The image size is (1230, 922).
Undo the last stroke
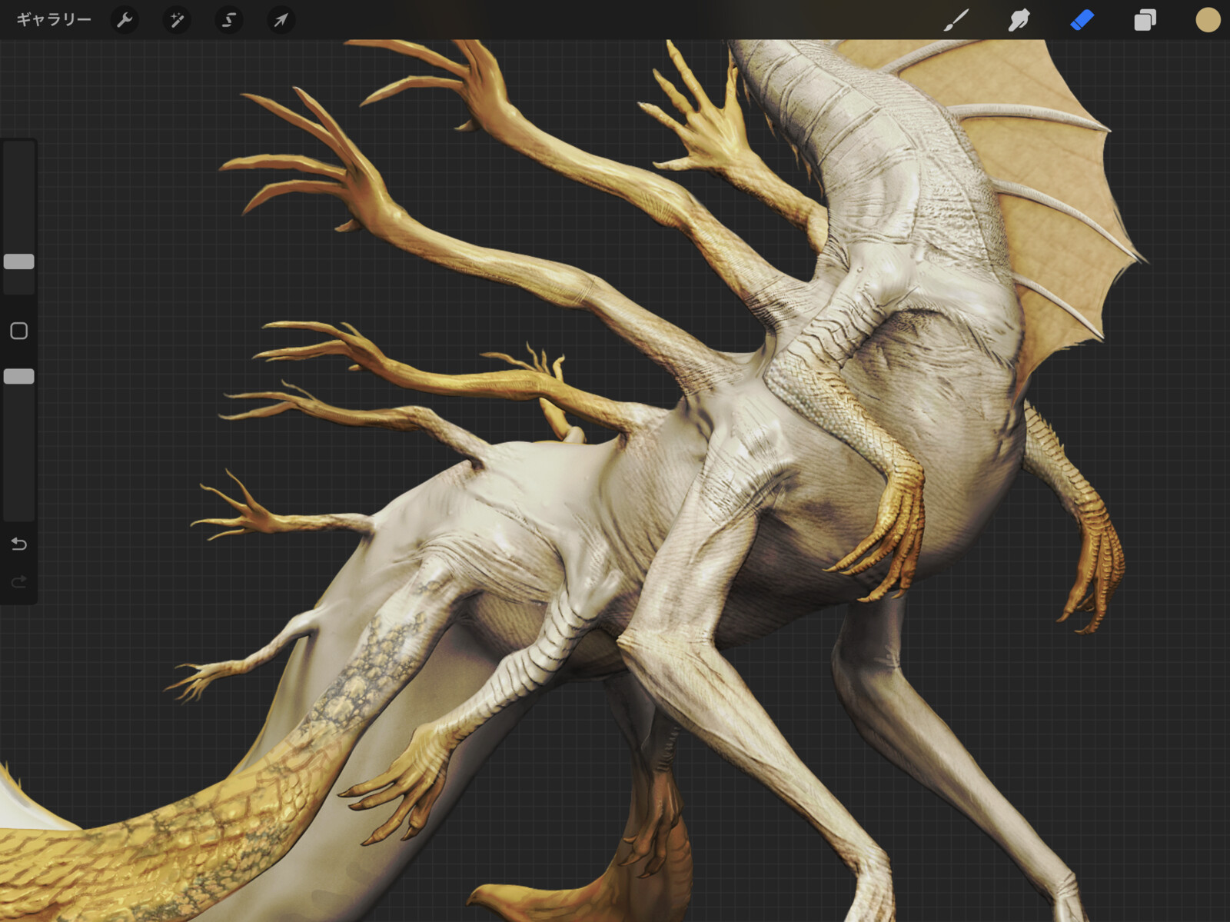coord(19,544)
